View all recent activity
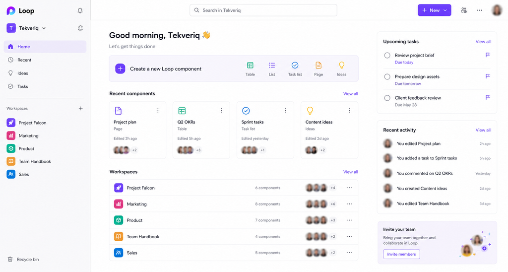508x272 pixels. (x=483, y=130)
